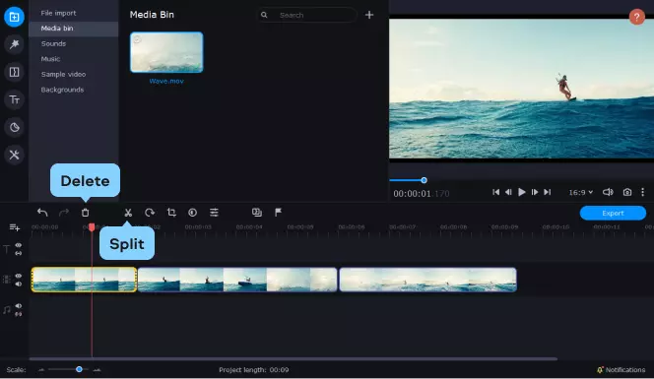Mute the video track audio
The height and width of the screenshot is (379, 654).
(x=19, y=284)
